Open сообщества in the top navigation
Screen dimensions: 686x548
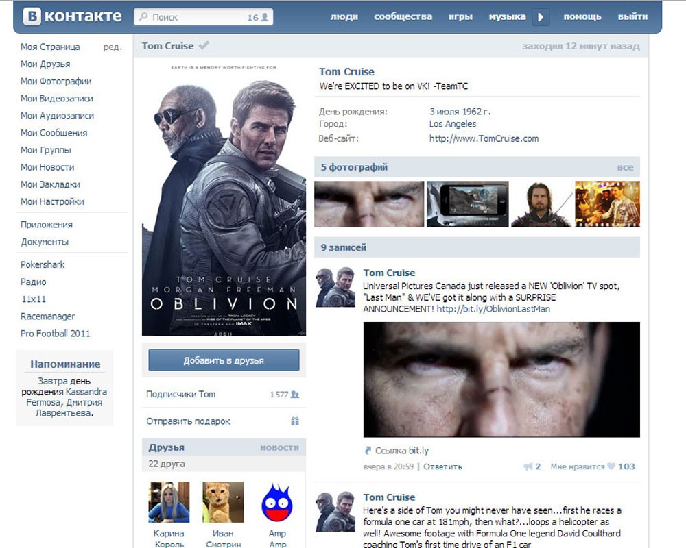(403, 16)
